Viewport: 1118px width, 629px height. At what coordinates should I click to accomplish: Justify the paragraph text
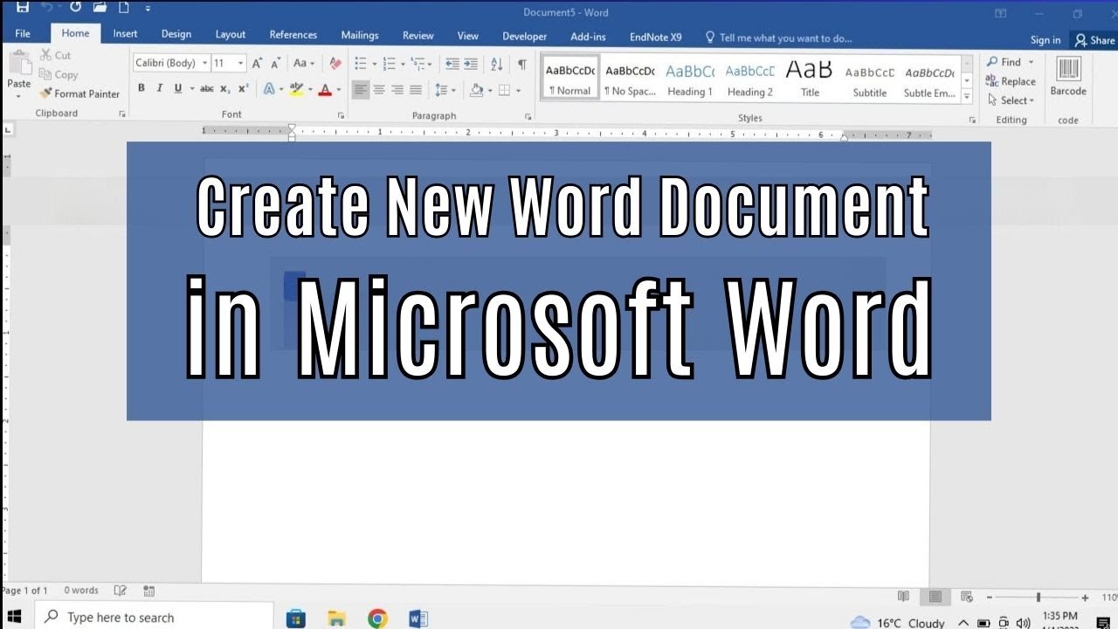tap(416, 89)
